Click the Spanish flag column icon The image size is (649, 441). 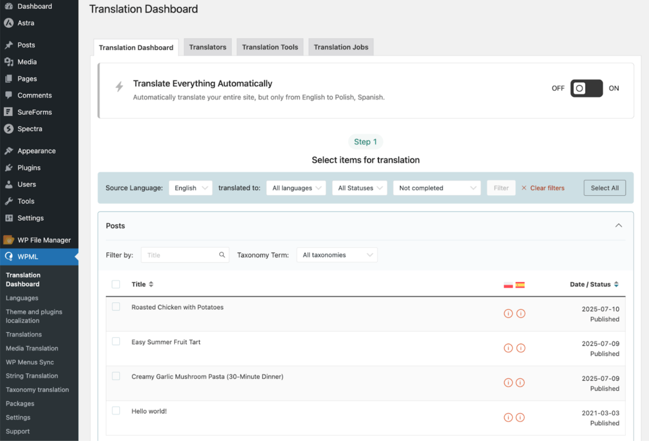[x=520, y=285]
